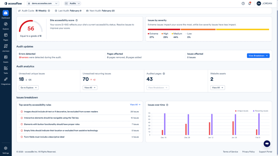Click the calendar icon by Next Audit
This screenshot has height=156, width=278.
click(x=87, y=11)
